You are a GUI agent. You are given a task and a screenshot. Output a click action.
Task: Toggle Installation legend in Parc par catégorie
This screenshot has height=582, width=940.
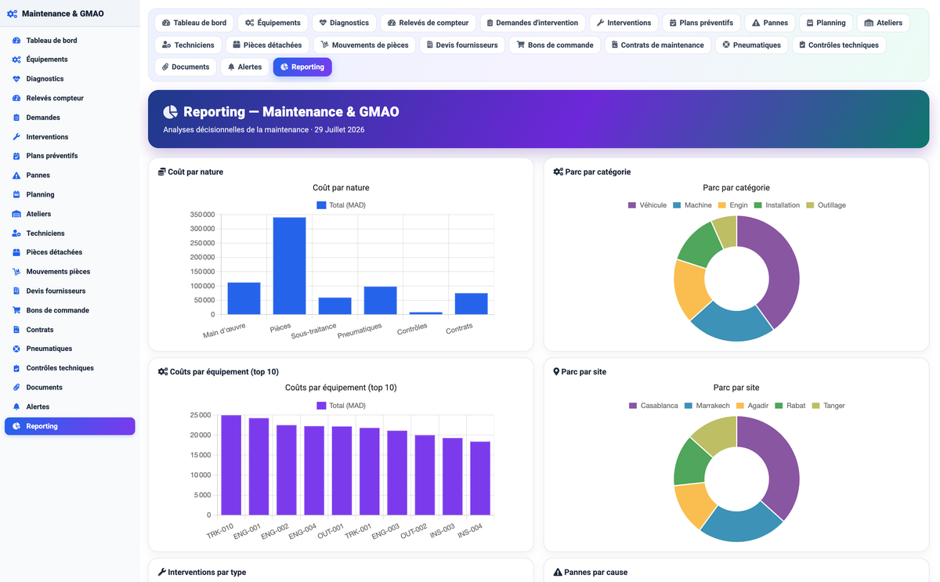point(776,205)
